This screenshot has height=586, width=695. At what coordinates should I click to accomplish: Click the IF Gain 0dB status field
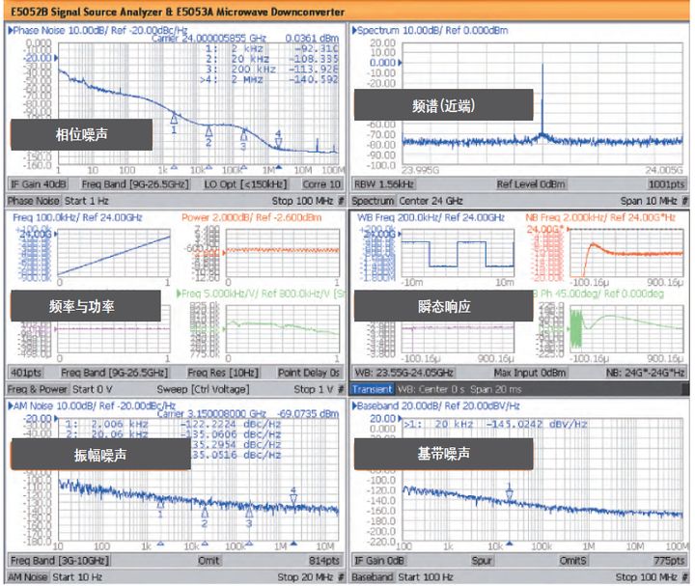[379, 561]
